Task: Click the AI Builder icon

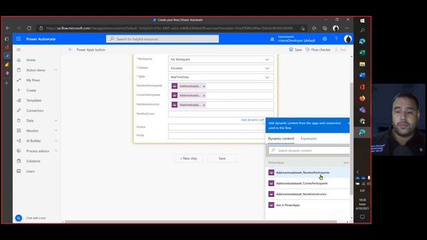Action: pos(19,141)
